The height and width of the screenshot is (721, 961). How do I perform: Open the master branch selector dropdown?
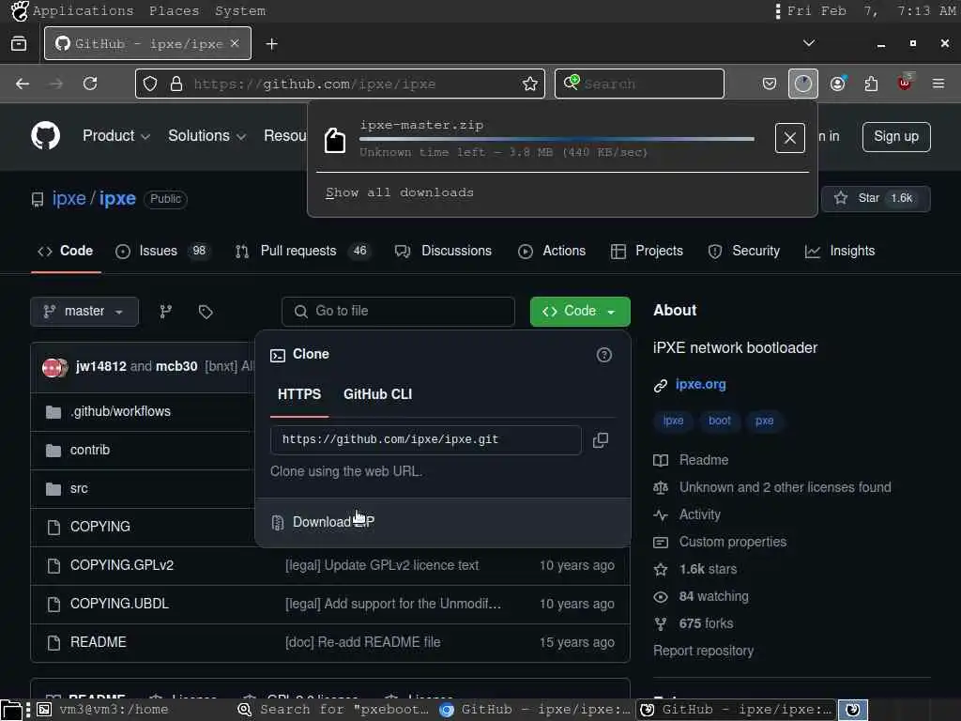coord(84,312)
